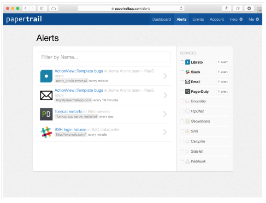Click the envelope icon on email alert row
The height and width of the screenshot is (203, 266).
[x=46, y=96]
